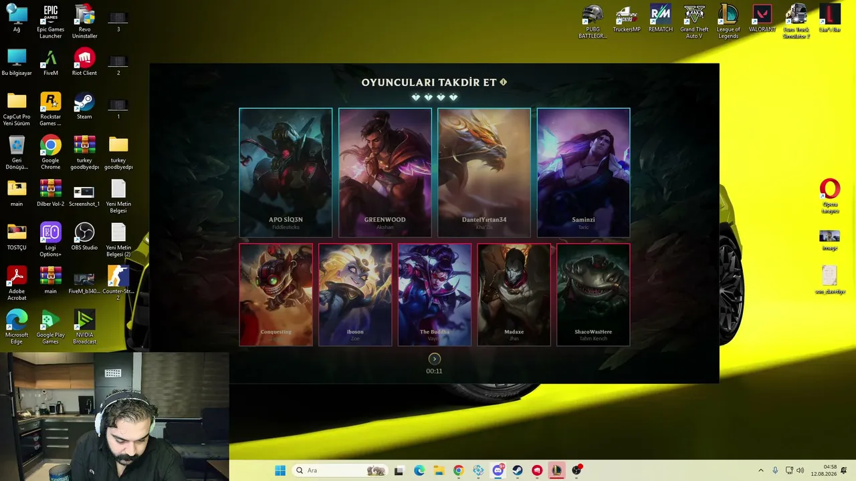Open the TOSTÇU folder on desktop
The image size is (856, 481).
17,236
